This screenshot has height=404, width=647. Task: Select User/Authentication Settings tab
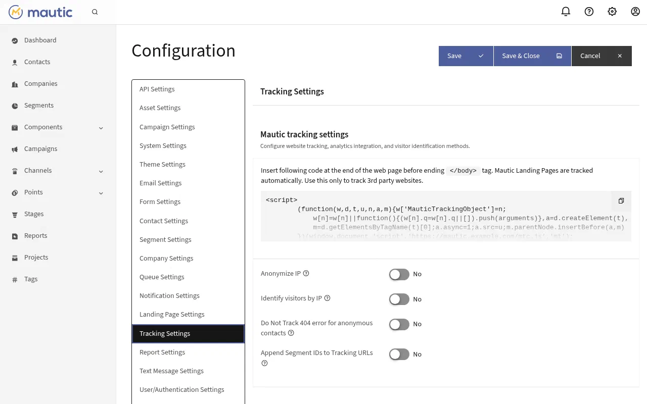[188, 390]
